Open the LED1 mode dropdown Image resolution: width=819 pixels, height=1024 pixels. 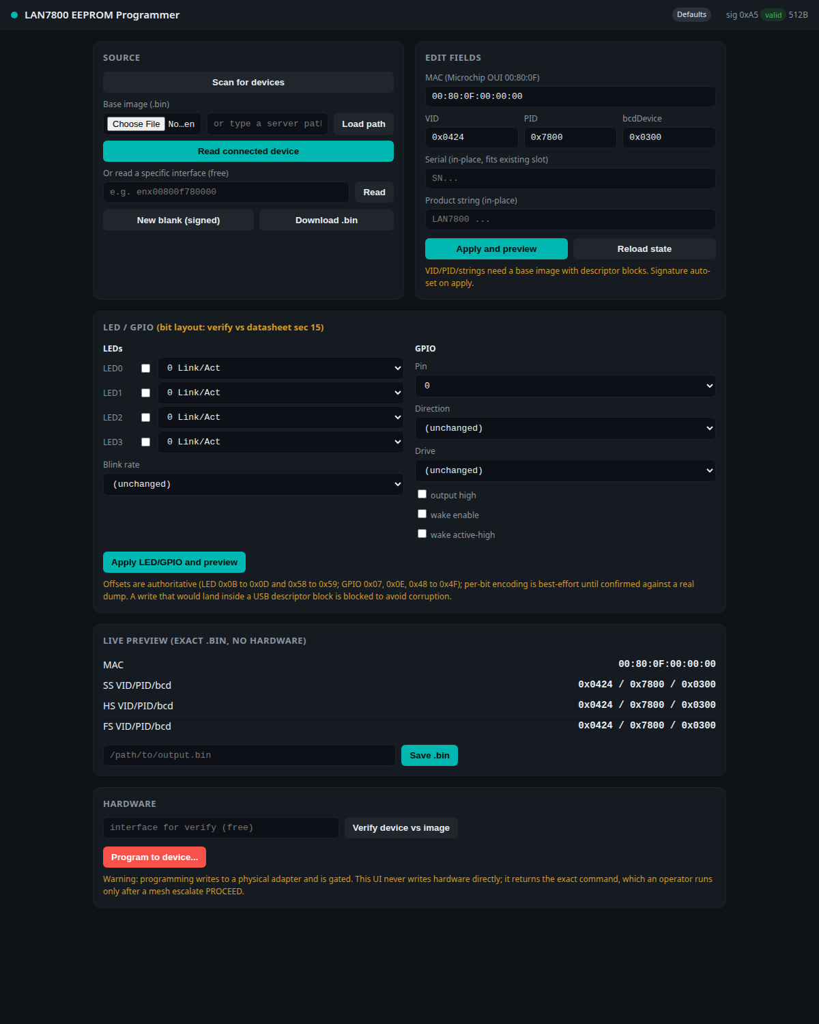coord(281,393)
